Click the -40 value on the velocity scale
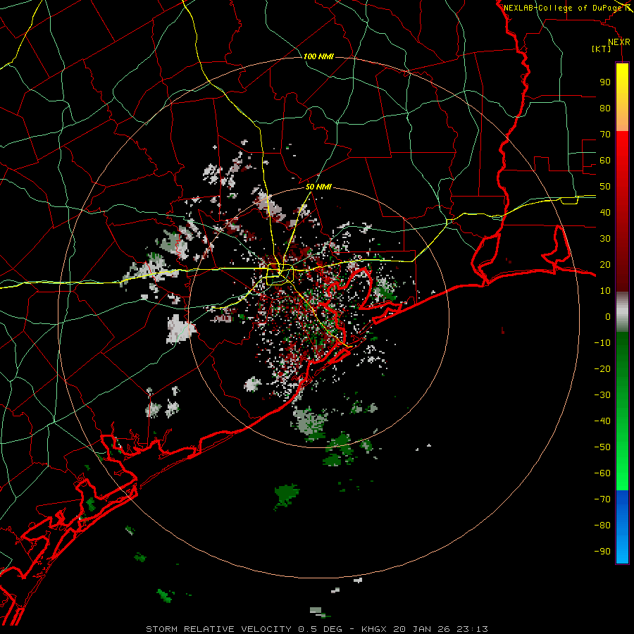 (x=602, y=421)
